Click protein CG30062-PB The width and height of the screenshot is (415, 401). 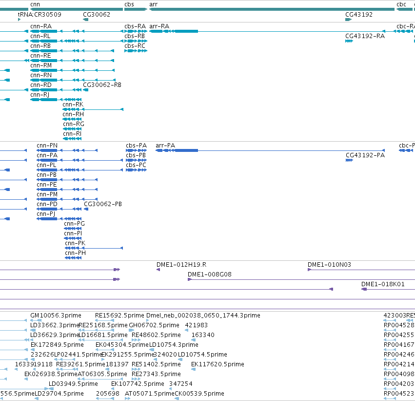pyautogui.click(x=103, y=204)
